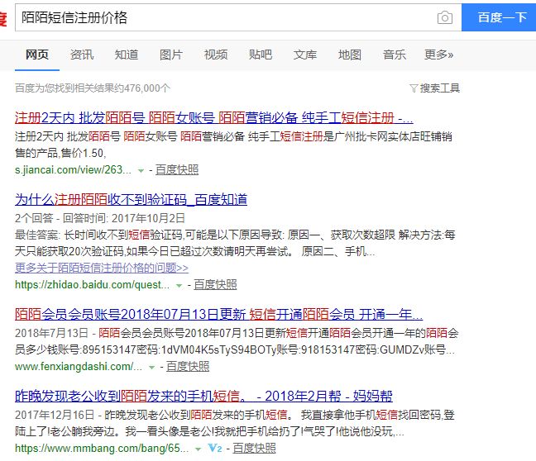This screenshot has height=461, width=536.
Task: Open result 昨晚发现老公收到陌陌发来的手机短信
Action: (203, 396)
